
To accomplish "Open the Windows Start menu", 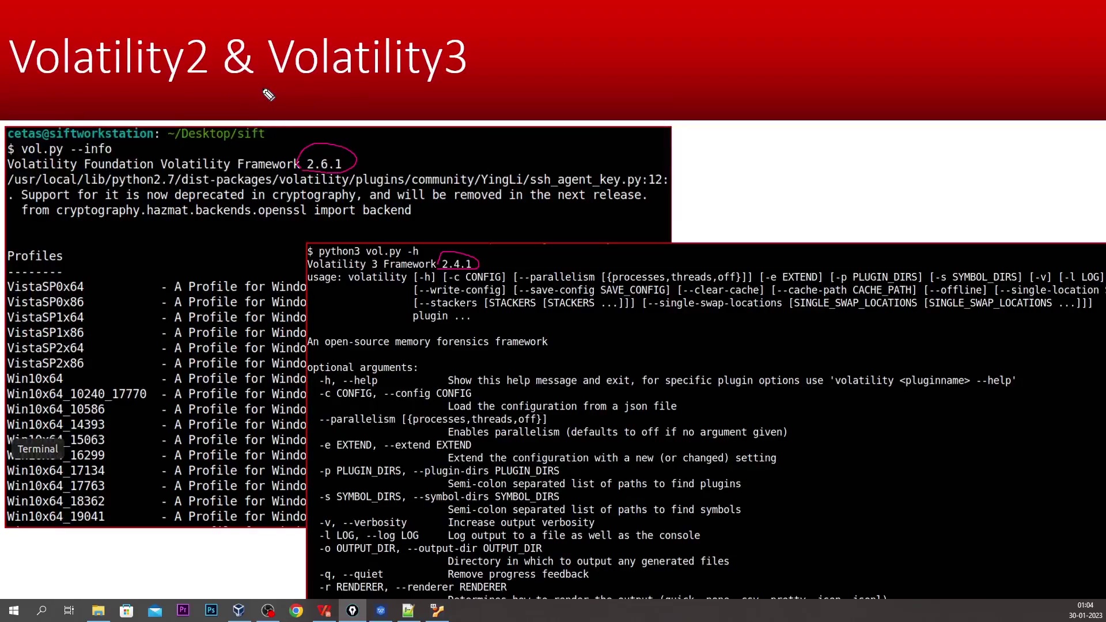I will point(14,610).
